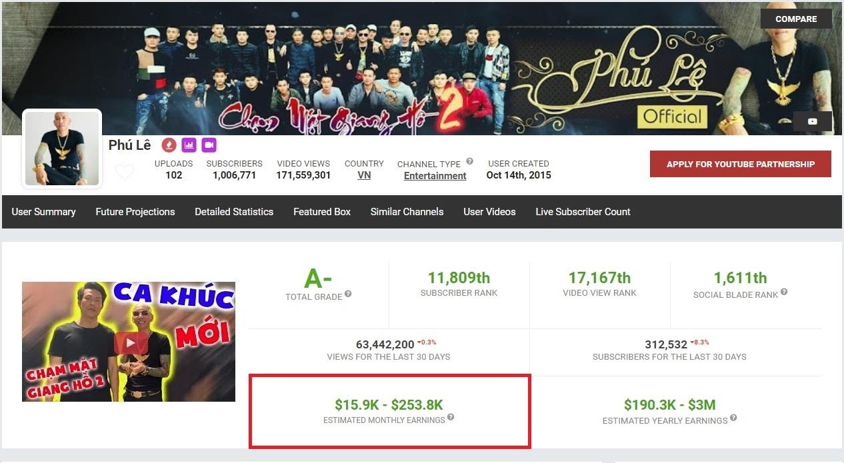Select the Similar Channels tab
The width and height of the screenshot is (844, 463).
click(x=407, y=212)
